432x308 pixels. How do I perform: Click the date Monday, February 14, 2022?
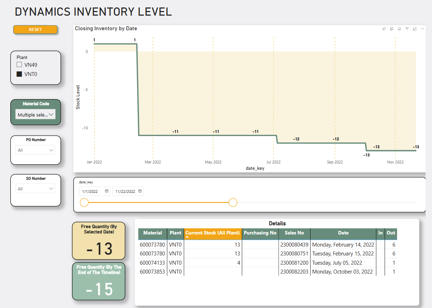pos(343,245)
